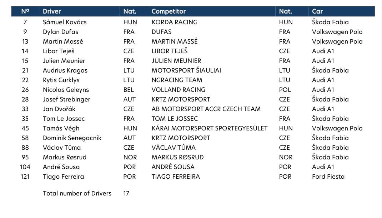The image size is (382, 218).
Task: Click AB MOTORSPORT ACCR CZECH TEAM entry
Action: click(206, 109)
